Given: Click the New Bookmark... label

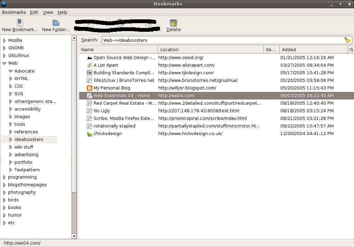Looking at the screenshot, I should tap(20, 30).
